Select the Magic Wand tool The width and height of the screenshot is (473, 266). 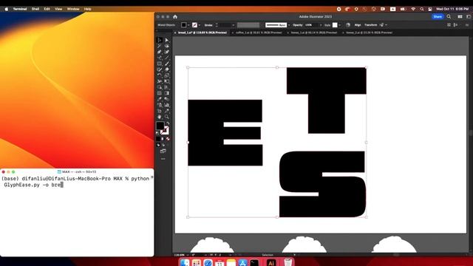160,46
